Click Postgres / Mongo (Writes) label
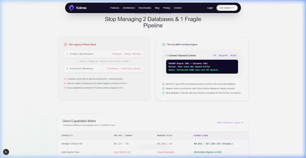306x158 pixels. (127, 54)
